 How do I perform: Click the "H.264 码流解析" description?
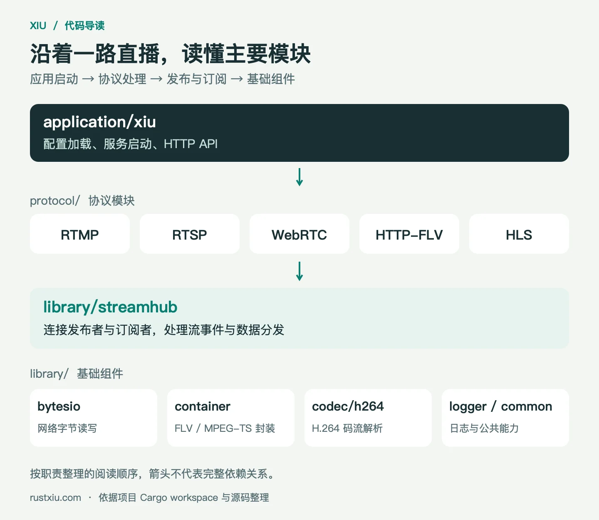pos(347,428)
